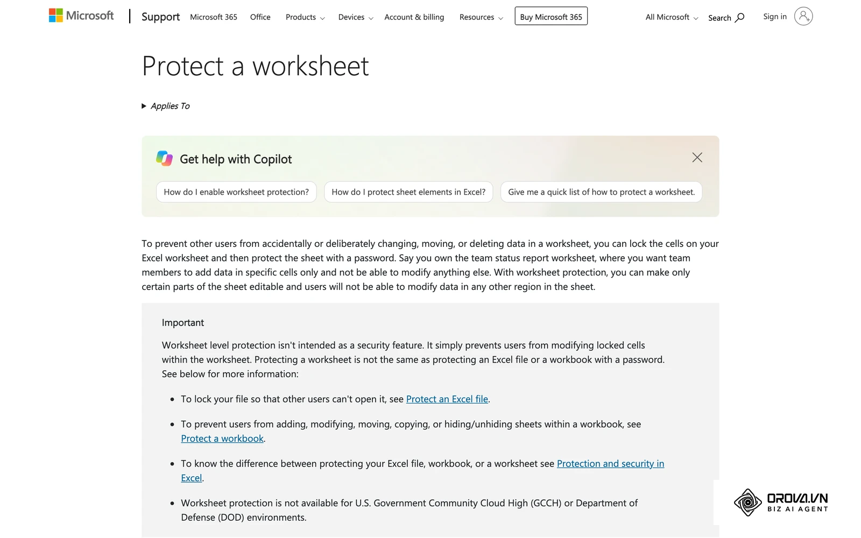This screenshot has width=861, height=538.
Task: Go to the Support home link
Action: (160, 17)
